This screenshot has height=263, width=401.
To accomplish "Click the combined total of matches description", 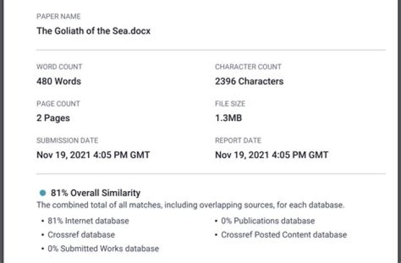I will 190,205.
